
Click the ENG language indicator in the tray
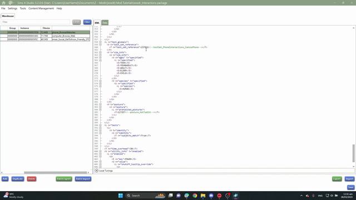pos(320,196)
